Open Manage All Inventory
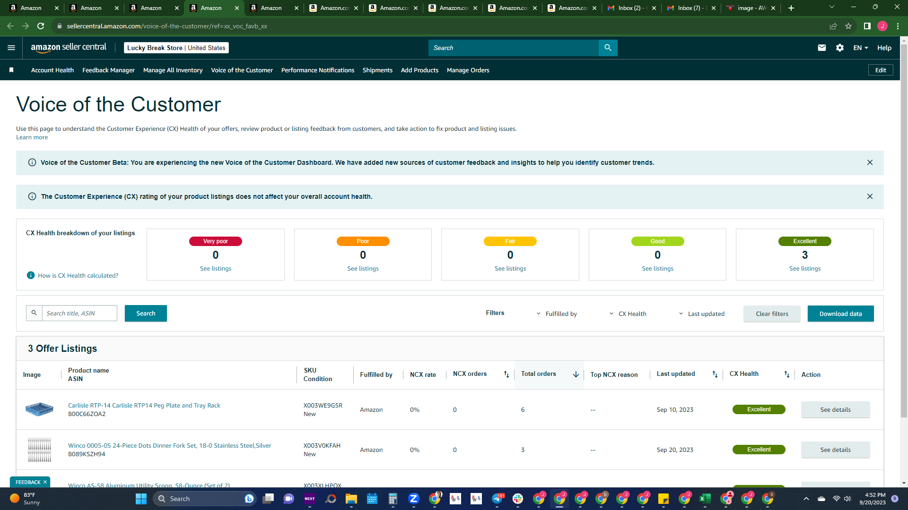 [173, 70]
